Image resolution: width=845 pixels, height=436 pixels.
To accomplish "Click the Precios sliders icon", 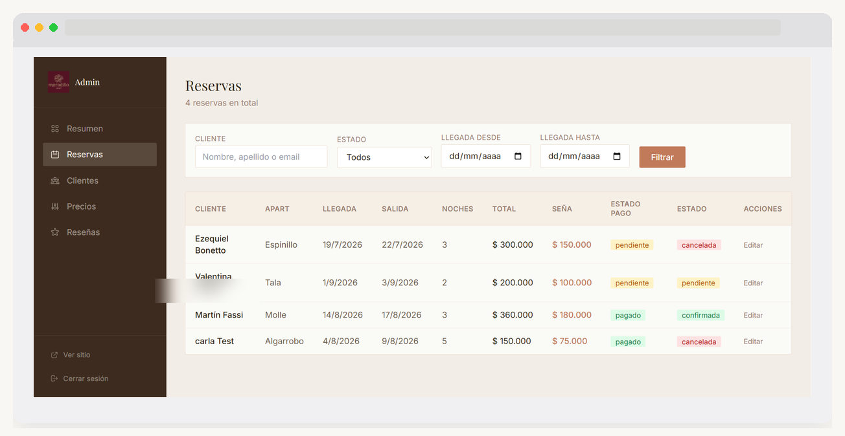I will [x=55, y=206].
